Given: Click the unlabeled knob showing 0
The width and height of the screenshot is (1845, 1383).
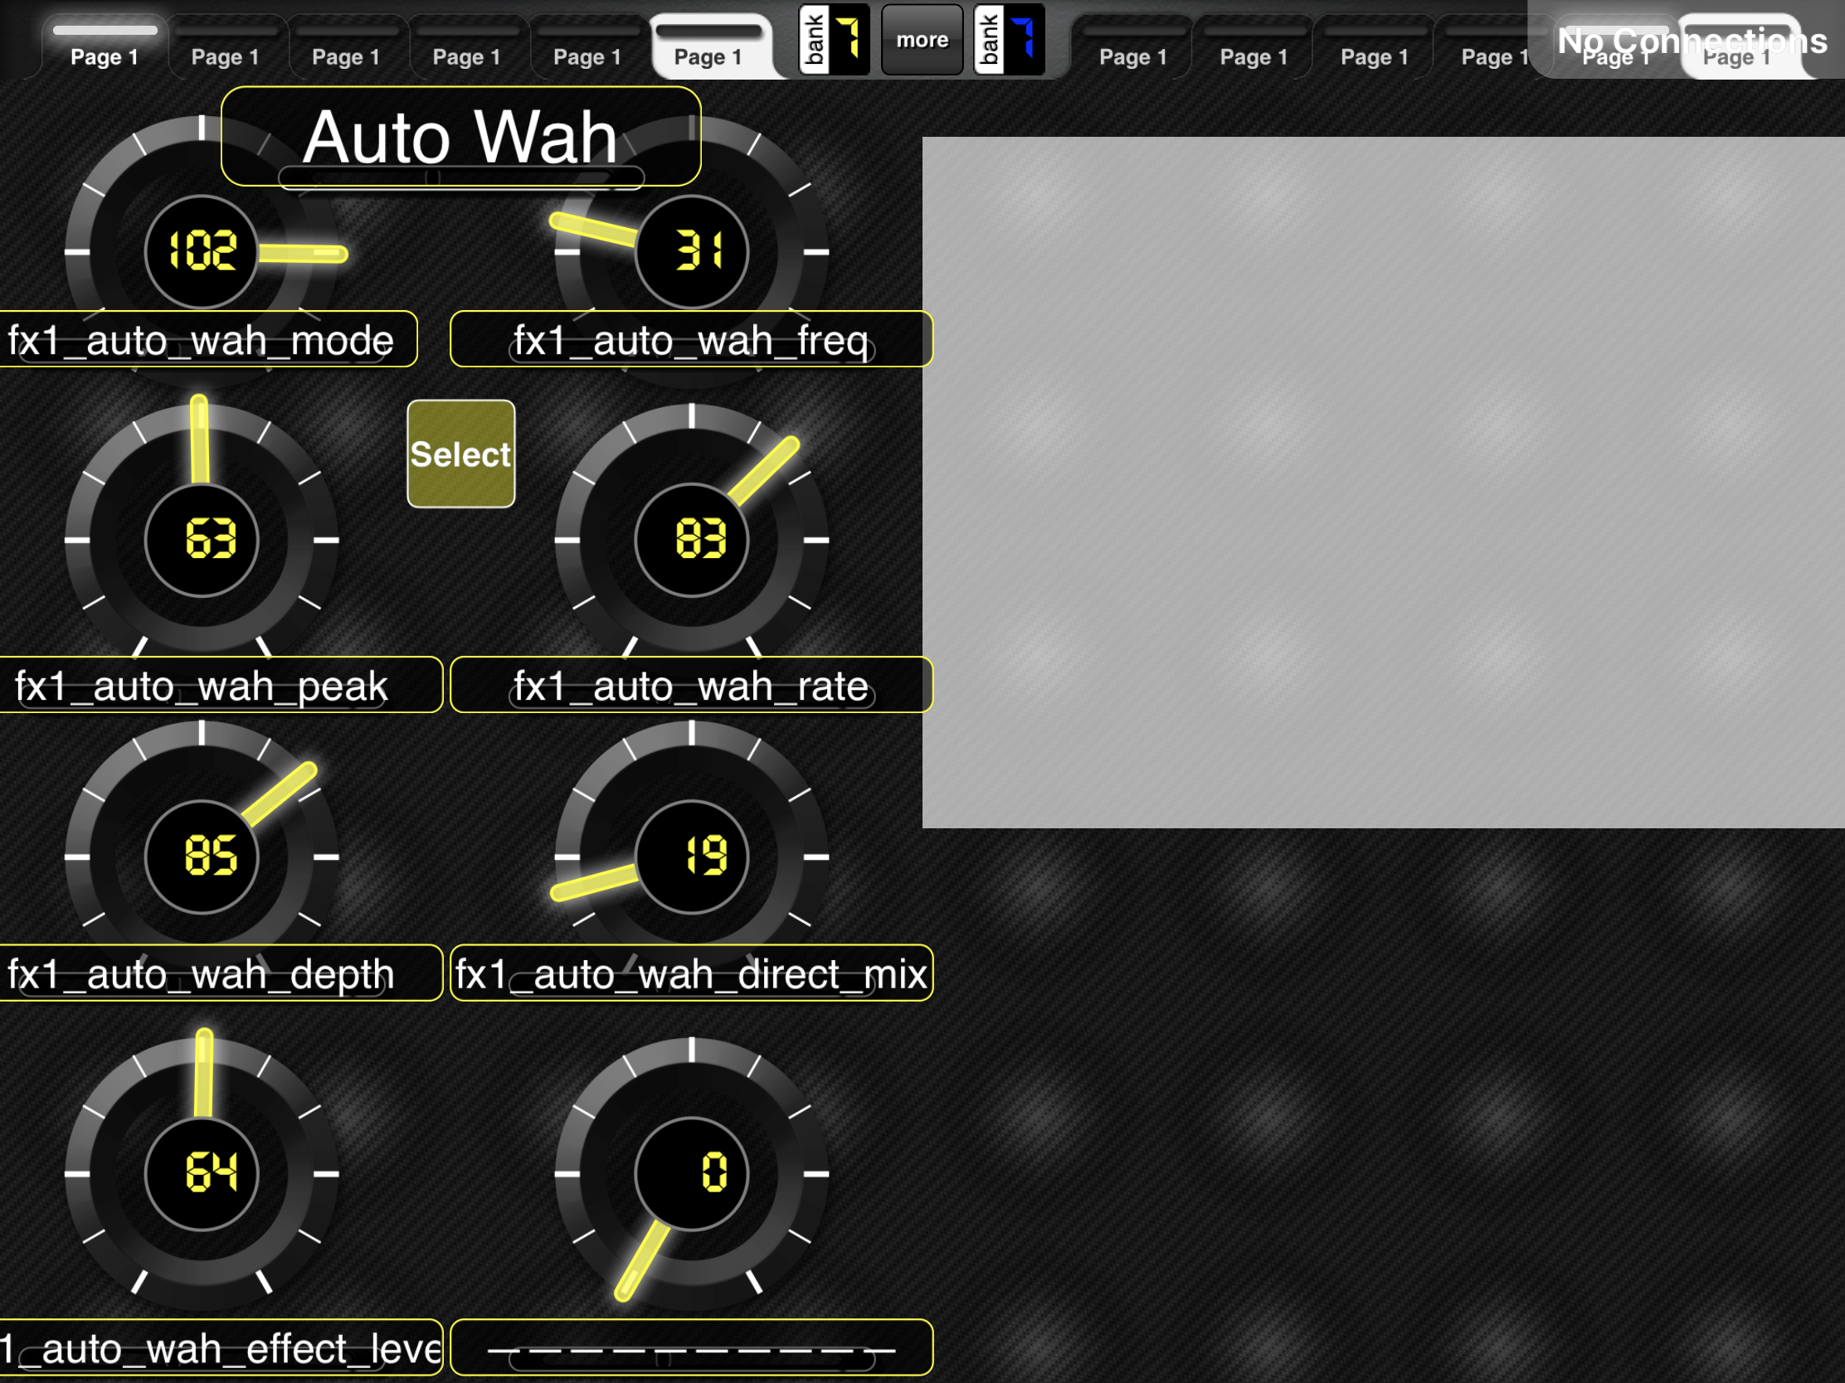Looking at the screenshot, I should pos(691,1173).
